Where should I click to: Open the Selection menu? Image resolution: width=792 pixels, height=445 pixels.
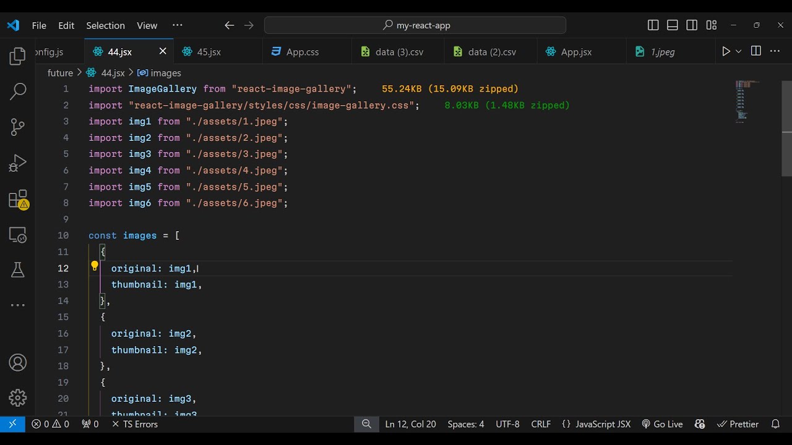105,25
